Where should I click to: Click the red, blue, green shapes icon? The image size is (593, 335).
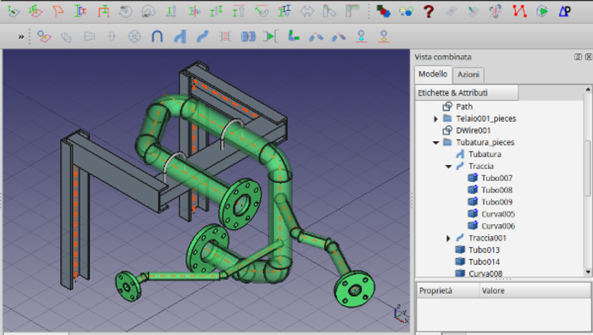pyautogui.click(x=383, y=11)
